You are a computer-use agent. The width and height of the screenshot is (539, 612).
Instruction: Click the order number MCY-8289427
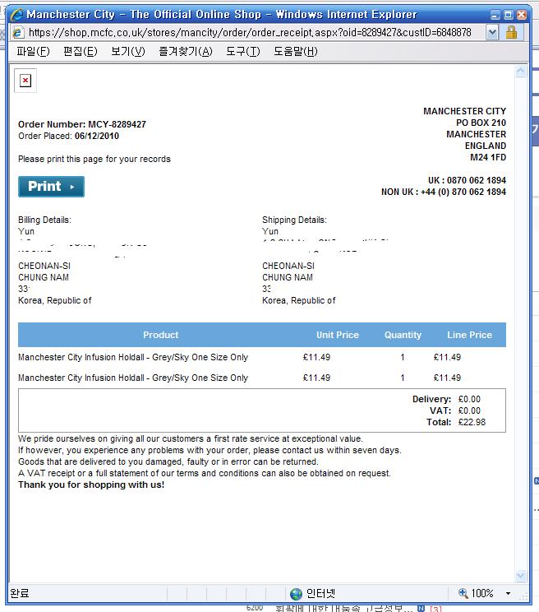pos(117,124)
